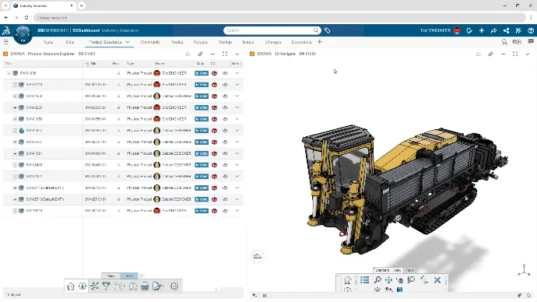Viewport: 537px width, 302px height.
Task: Open the 3DEXPERIENCE compass
Action: 23,34
